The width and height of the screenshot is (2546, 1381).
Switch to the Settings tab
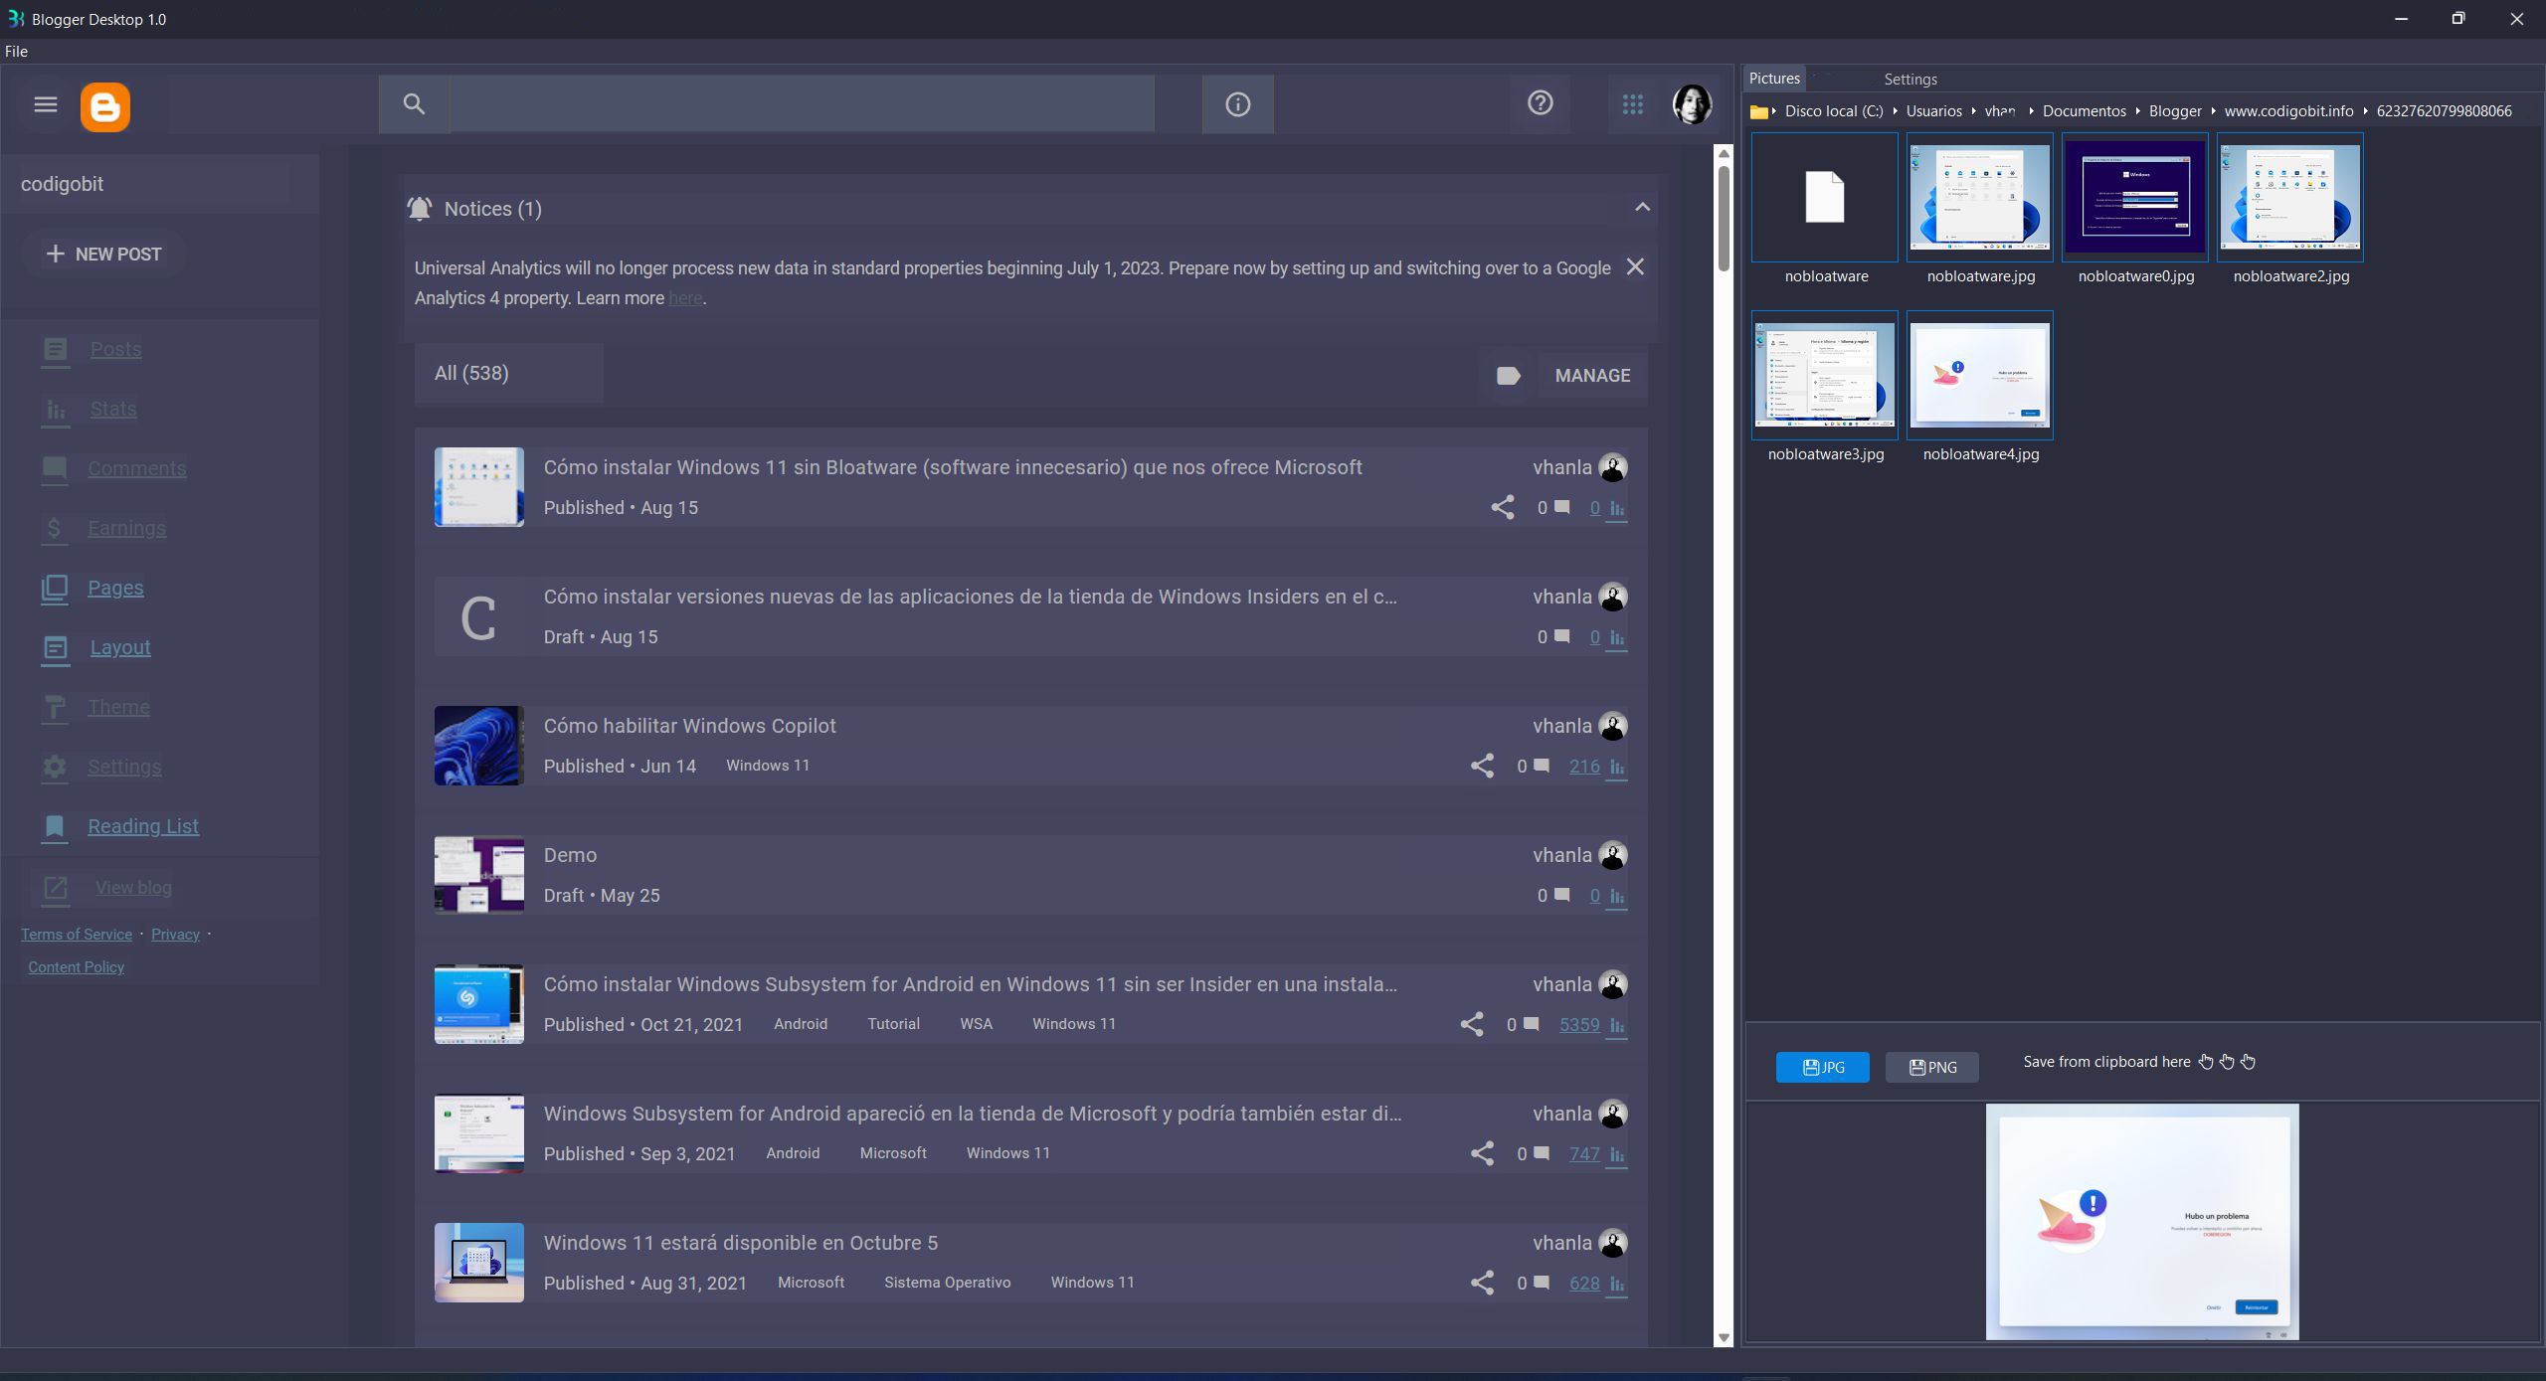[1909, 80]
